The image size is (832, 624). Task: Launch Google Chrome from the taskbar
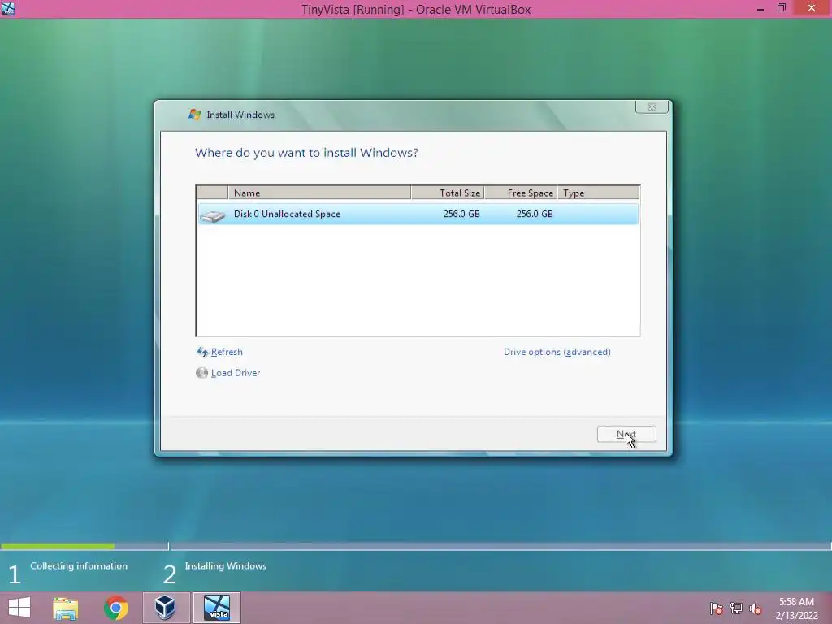pos(115,608)
